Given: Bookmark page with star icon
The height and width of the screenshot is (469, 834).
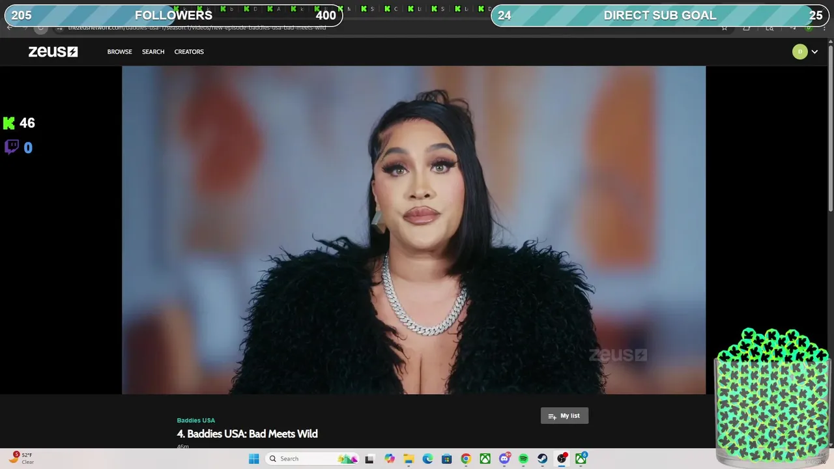Looking at the screenshot, I should tap(724, 27).
